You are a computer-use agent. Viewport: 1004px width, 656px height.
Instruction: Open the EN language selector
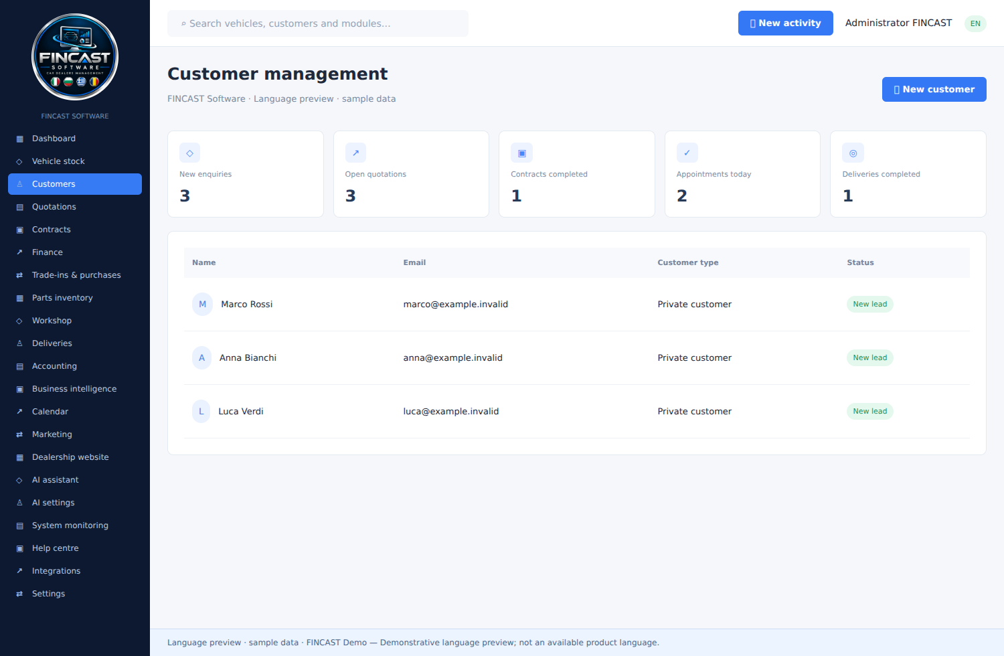975,23
